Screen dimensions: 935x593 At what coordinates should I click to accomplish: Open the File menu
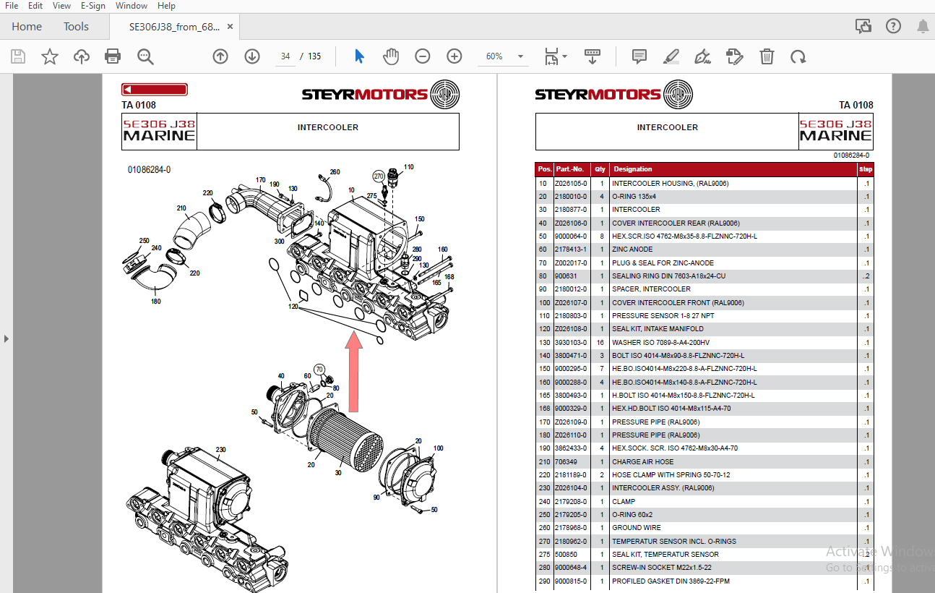12,6
